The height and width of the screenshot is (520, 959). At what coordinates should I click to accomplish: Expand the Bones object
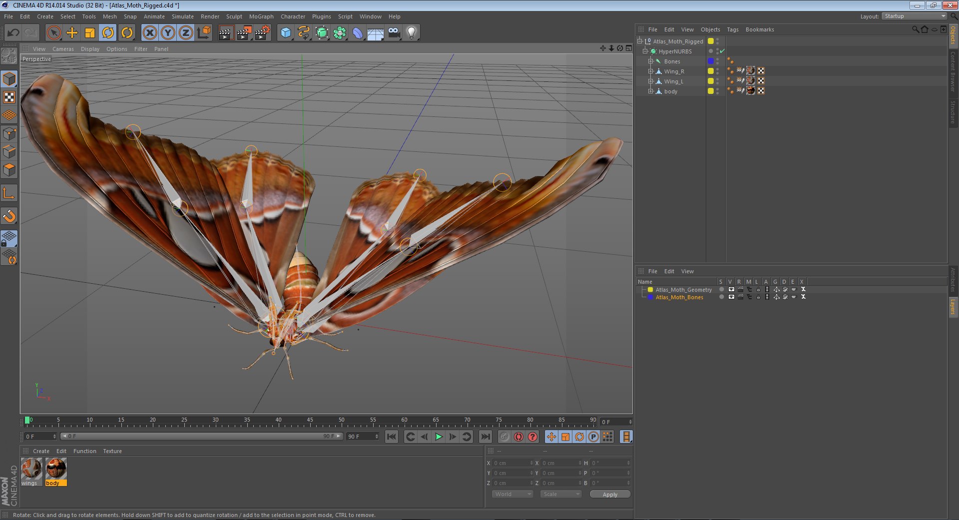pyautogui.click(x=650, y=61)
